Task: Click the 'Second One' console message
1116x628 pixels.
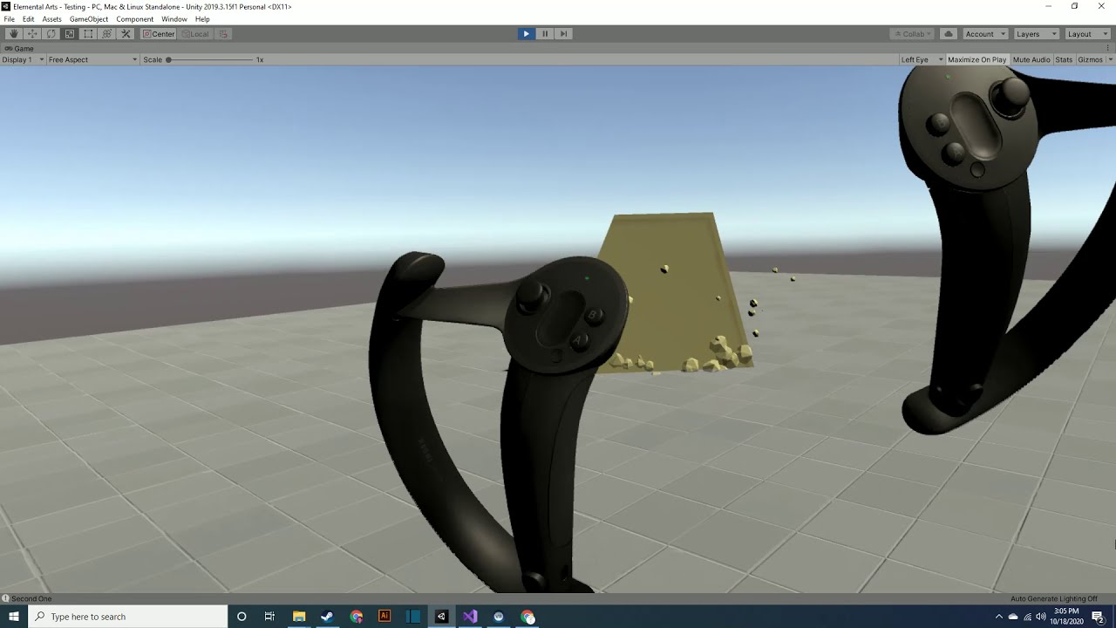Action: [x=31, y=598]
